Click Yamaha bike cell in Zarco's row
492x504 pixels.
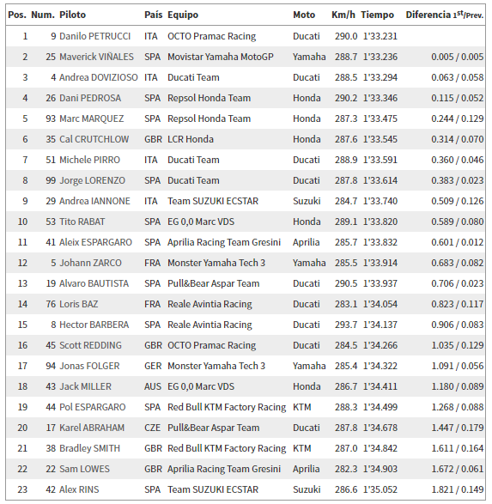[309, 263]
